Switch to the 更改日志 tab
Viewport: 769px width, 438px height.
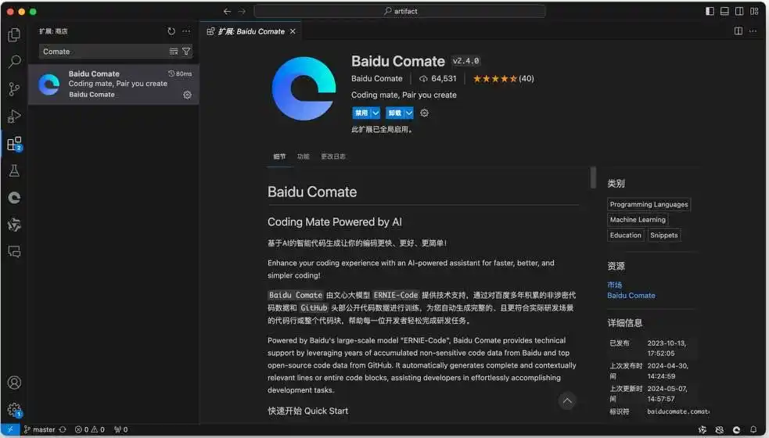pos(332,156)
